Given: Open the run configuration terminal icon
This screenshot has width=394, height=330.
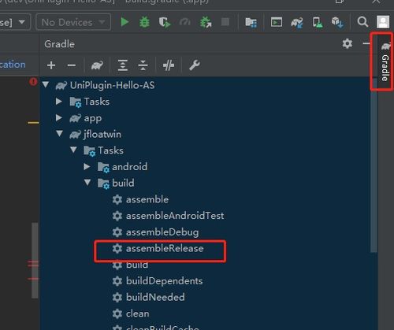Looking at the screenshot, I should coord(277,22).
